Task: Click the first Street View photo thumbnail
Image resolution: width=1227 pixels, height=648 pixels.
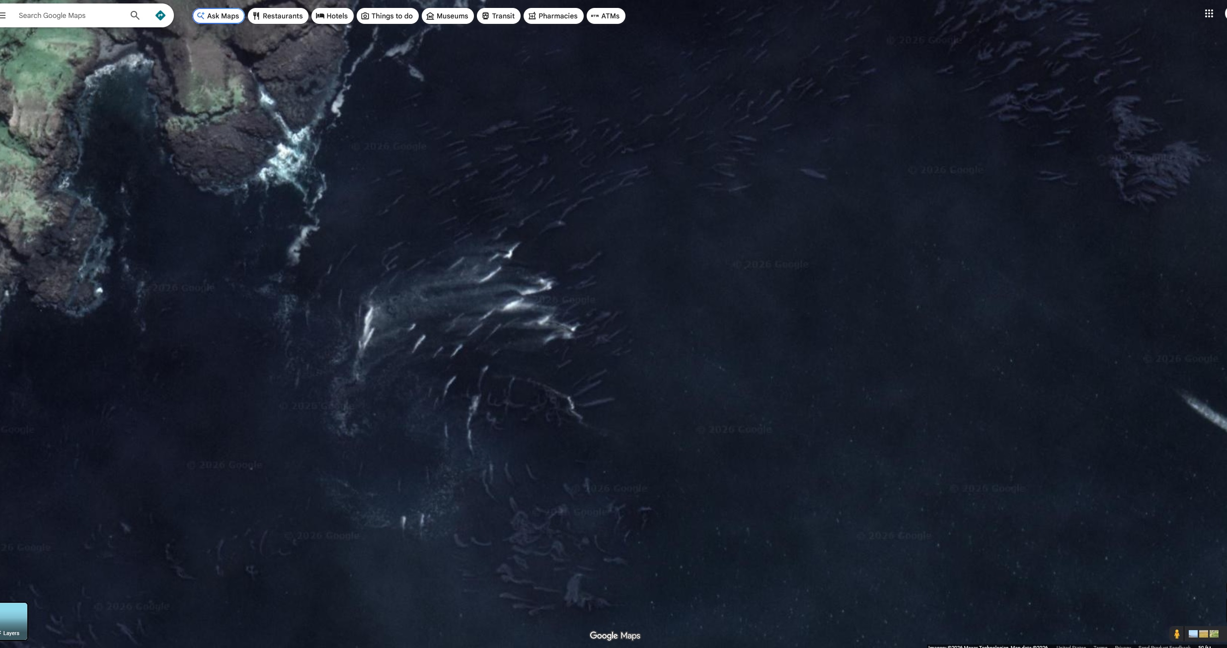Action: 1193,634
